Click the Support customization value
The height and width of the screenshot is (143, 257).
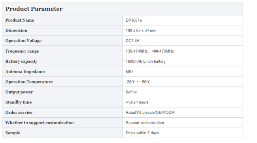pyautogui.click(x=145, y=123)
